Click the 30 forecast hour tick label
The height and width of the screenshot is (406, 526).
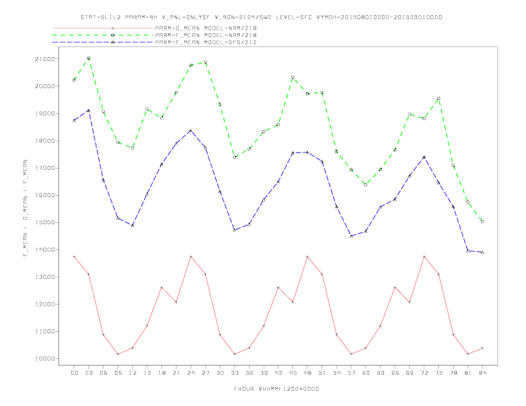click(x=220, y=373)
